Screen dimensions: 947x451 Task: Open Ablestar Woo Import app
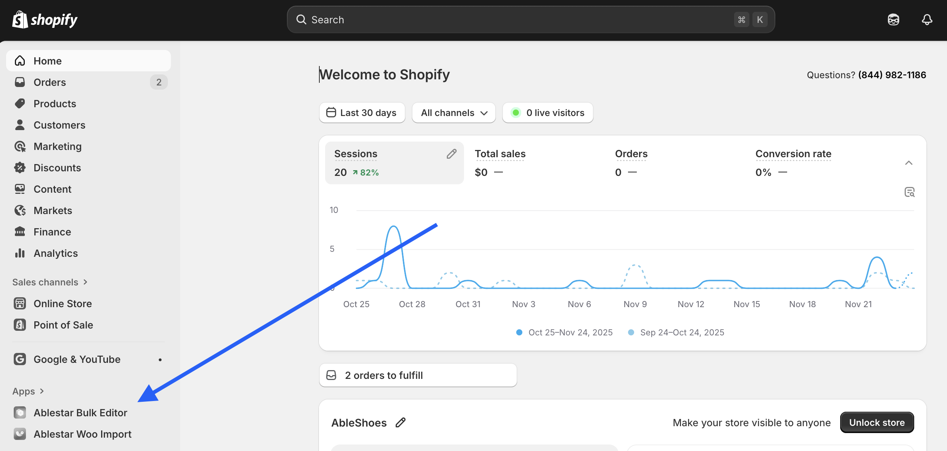(x=82, y=434)
